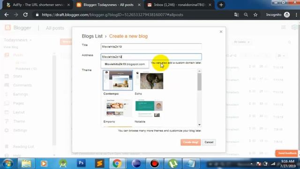This screenshot has width=300, height=169.
Task: Switch to the Gmail Inbox tab
Action: 179,5
